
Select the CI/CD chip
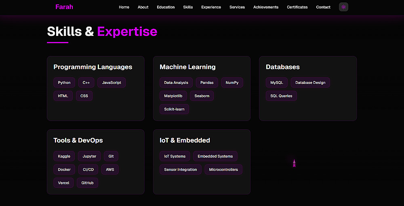pos(88,169)
